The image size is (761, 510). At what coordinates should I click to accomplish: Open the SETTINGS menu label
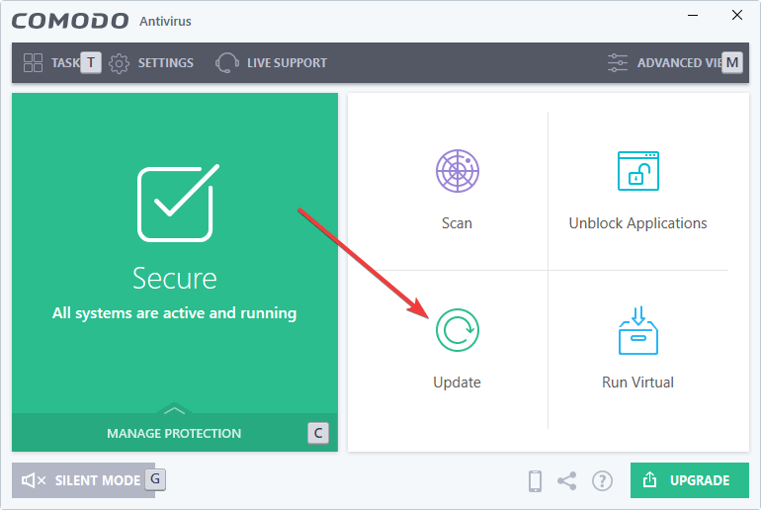coord(165,63)
